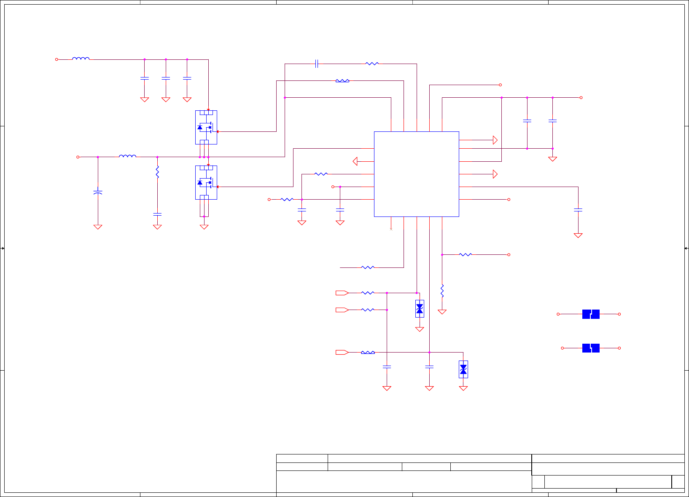The image size is (689, 497).
Task: Click the terminal circle at the top-left rail's start
Action: (57, 59)
